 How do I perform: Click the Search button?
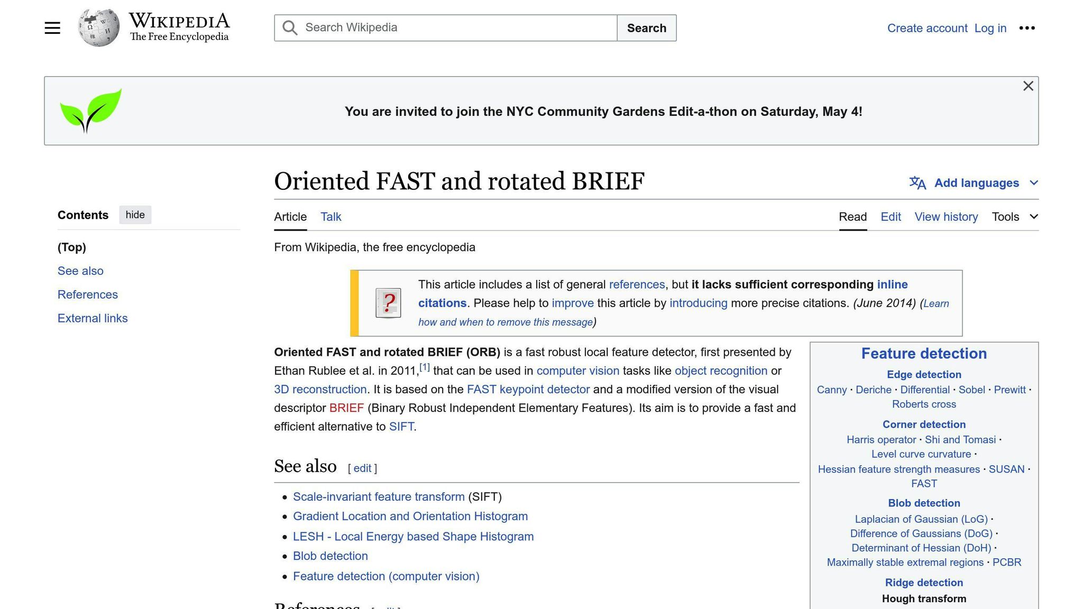pyautogui.click(x=646, y=28)
